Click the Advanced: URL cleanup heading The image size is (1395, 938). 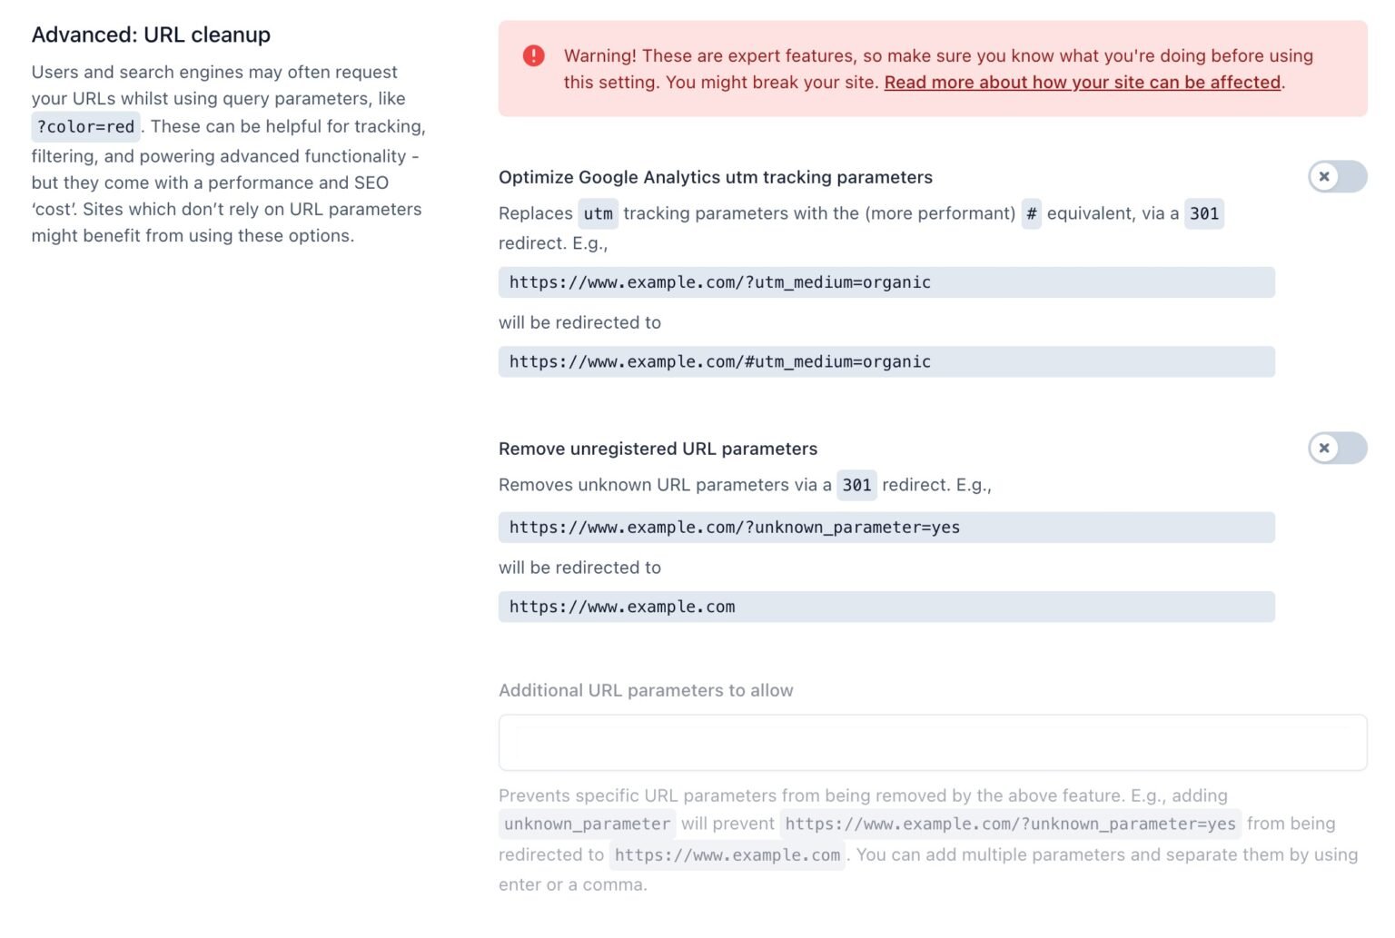151,35
